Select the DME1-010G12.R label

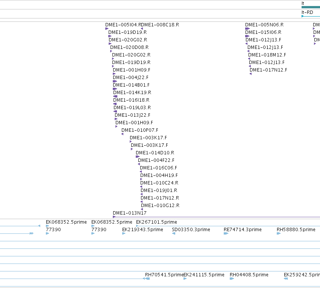coord(160,206)
